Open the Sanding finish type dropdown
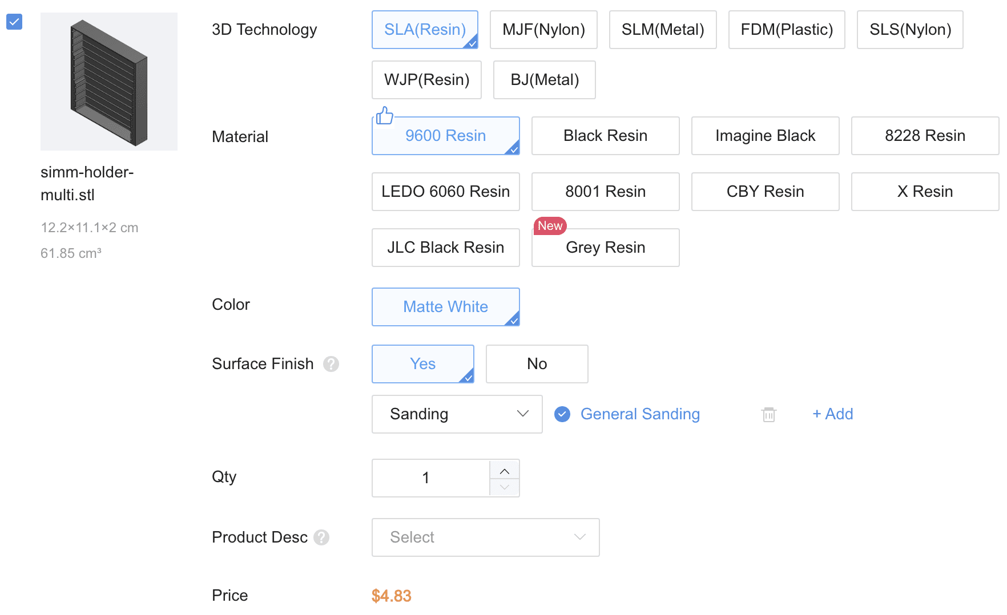The height and width of the screenshot is (615, 1007). click(457, 414)
